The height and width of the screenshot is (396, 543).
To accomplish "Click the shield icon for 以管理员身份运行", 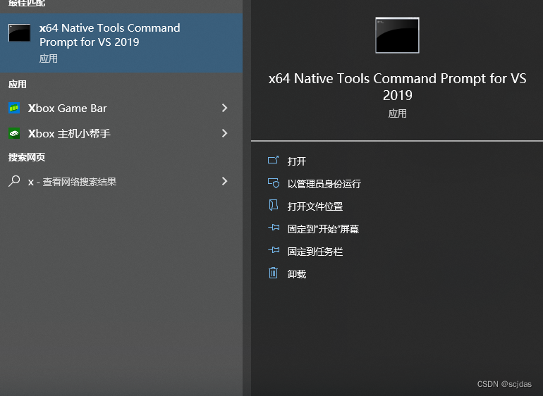I will tap(273, 182).
